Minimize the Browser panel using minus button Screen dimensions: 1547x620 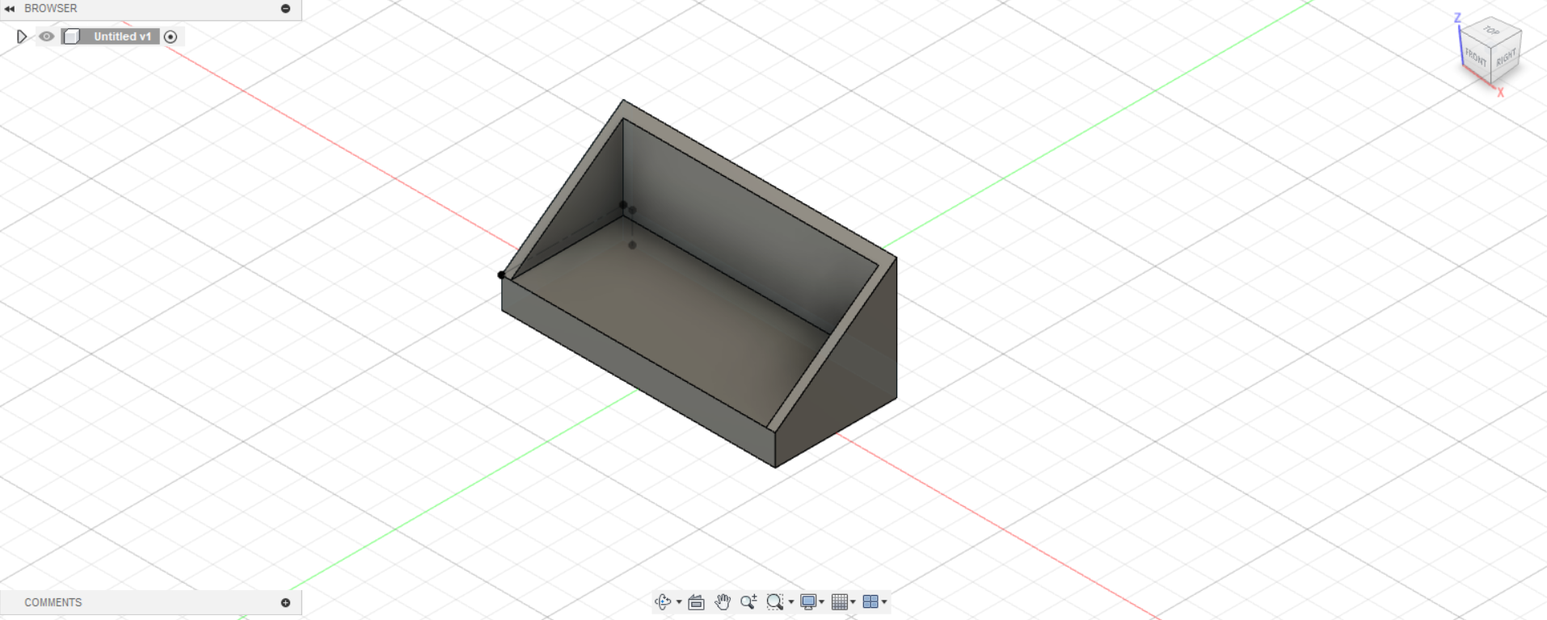click(285, 8)
